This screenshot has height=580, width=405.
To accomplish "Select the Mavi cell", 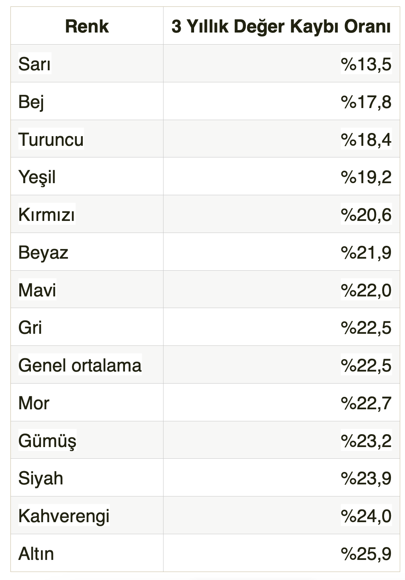I will tap(37, 290).
